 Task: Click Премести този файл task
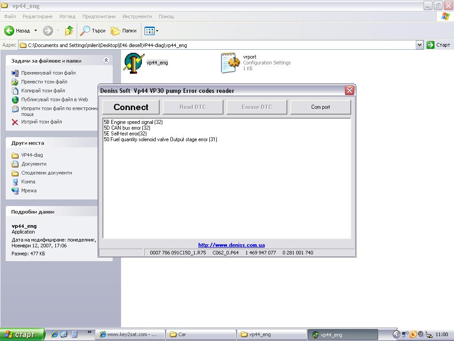tap(44, 82)
